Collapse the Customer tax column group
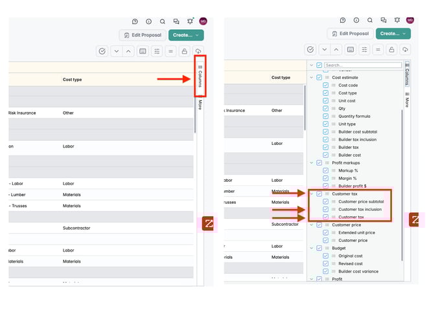 pyautogui.click(x=312, y=194)
